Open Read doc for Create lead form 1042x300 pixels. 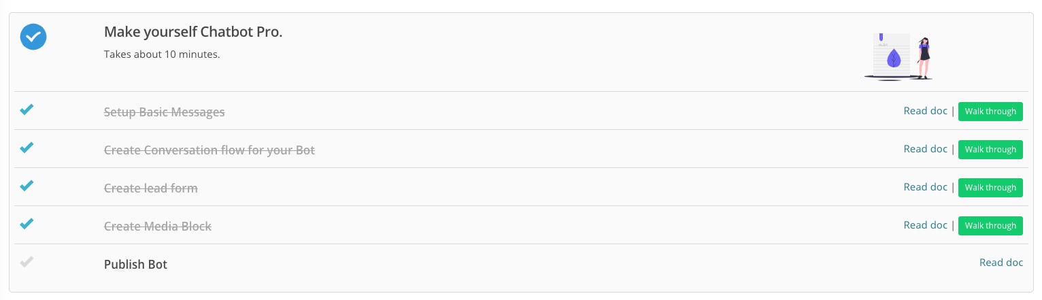tap(925, 187)
